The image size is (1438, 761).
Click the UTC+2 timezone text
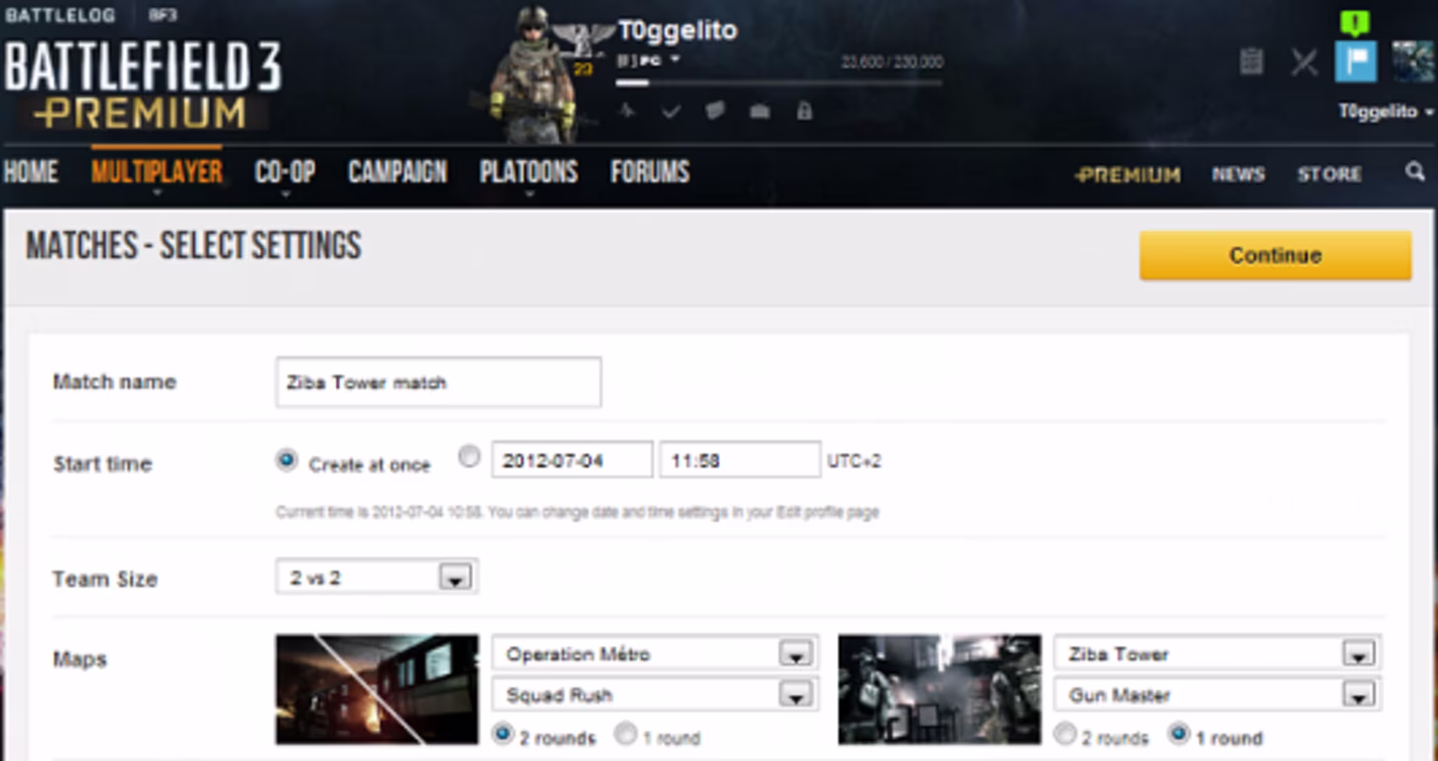click(x=854, y=461)
